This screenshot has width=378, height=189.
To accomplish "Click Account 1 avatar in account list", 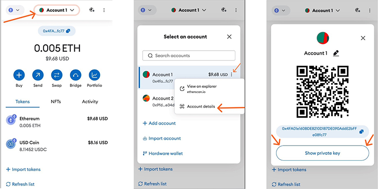I will coord(146,74).
